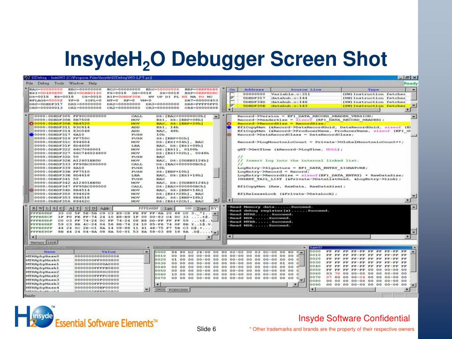This screenshot has height=339, width=452.
Task: Click the memory dump row FFFE68DF
Action: click(121, 221)
